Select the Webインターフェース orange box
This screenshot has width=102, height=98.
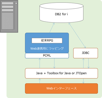tap(61, 88)
